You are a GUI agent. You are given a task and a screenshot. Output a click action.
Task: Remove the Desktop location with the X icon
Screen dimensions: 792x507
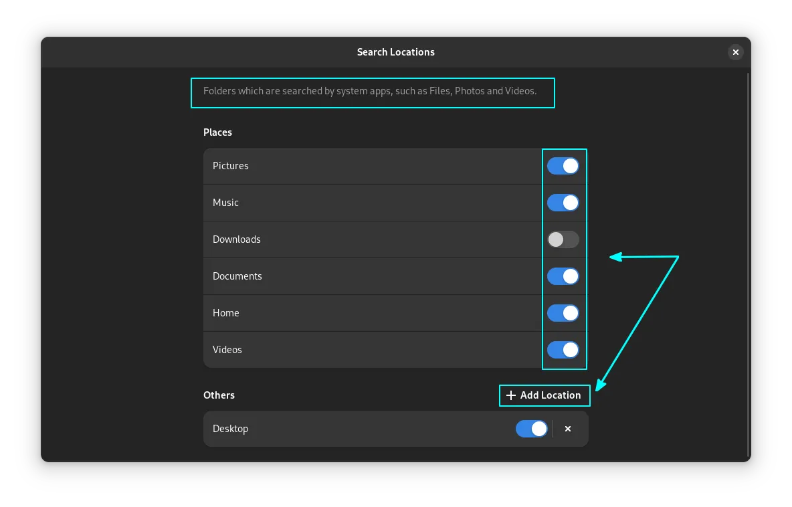pyautogui.click(x=568, y=429)
